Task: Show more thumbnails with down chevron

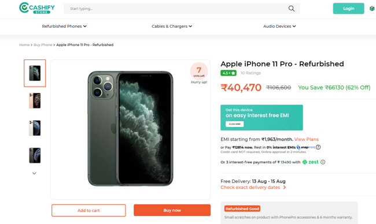Action: (34, 173)
